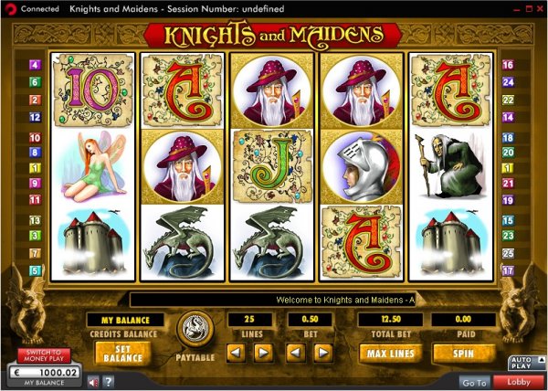Click the knight helmet symbol on fourth reel
Image resolution: width=548 pixels, height=391 pixels.
point(362,166)
